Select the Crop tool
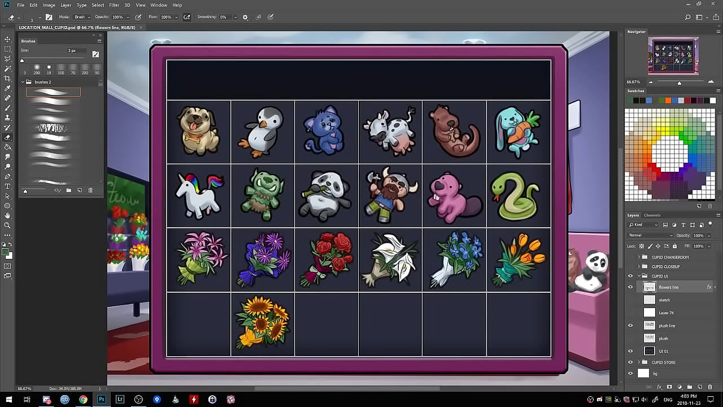This screenshot has height=407, width=723. coord(8,78)
